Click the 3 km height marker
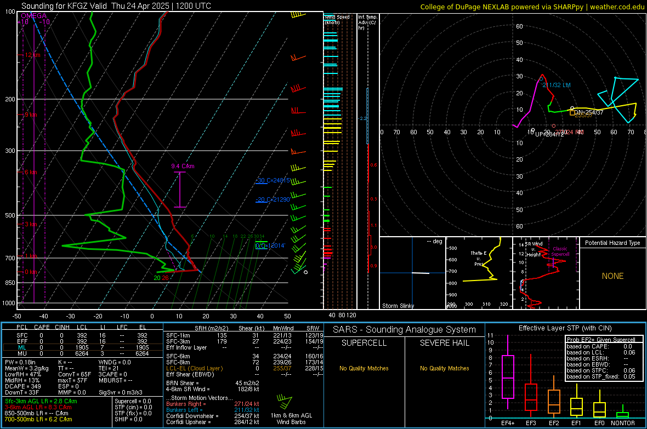Image resolution: width=647 pixels, height=429 pixels. pyautogui.click(x=31, y=225)
